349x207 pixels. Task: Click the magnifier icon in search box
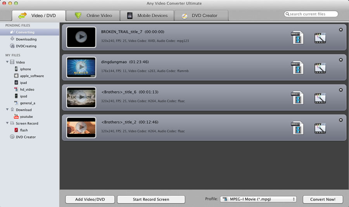click(287, 14)
